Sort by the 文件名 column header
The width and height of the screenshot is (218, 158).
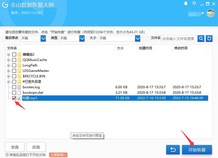click(x=12, y=48)
